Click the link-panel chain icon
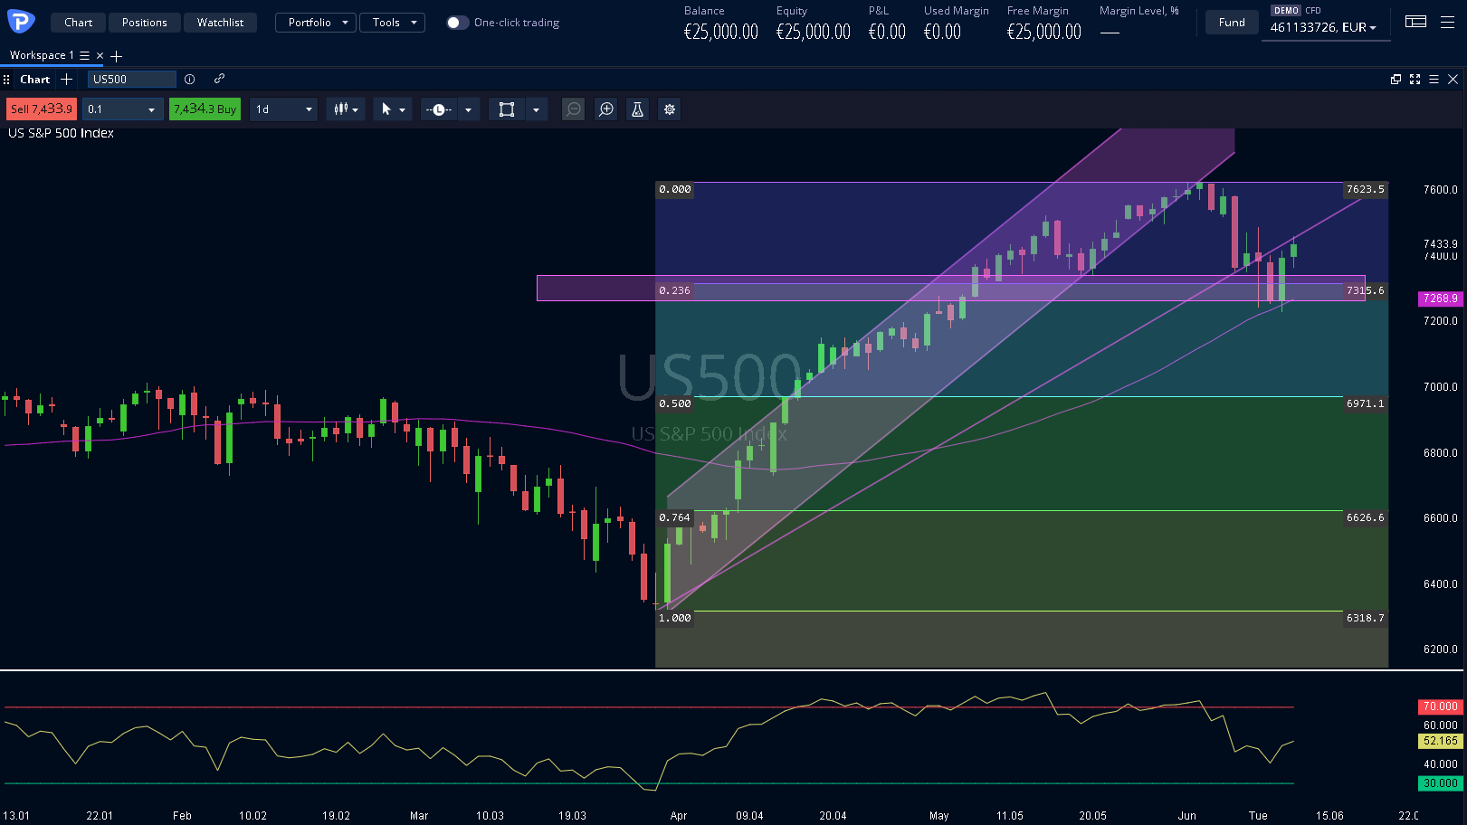 219,79
